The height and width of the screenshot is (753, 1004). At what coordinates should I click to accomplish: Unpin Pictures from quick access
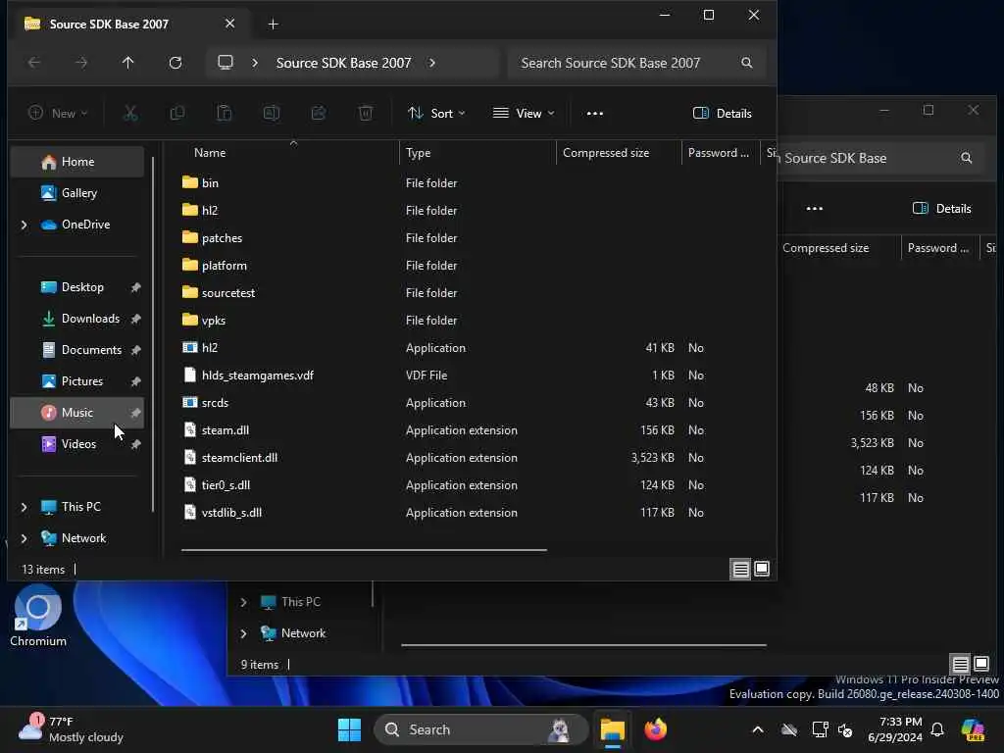(135, 381)
